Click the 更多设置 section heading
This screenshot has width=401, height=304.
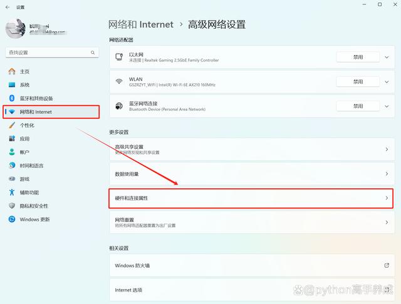[x=119, y=132]
